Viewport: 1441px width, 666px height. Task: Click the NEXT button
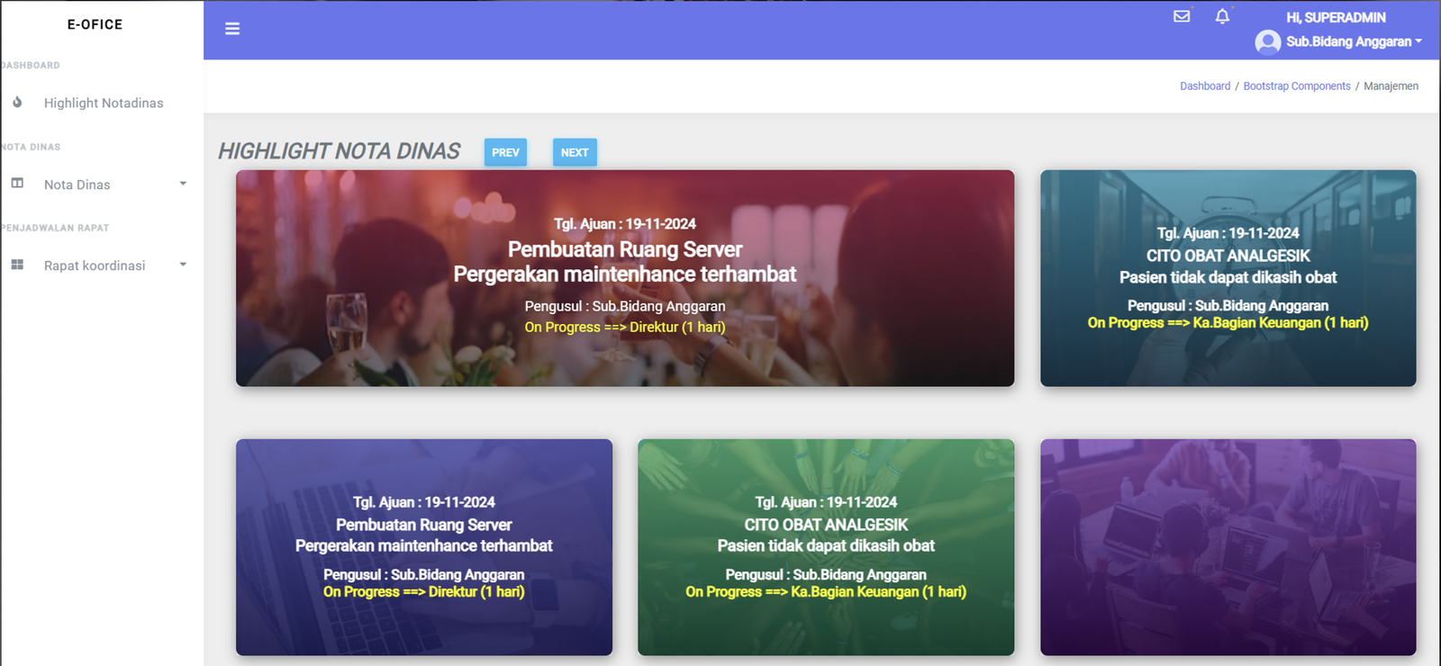[575, 152]
